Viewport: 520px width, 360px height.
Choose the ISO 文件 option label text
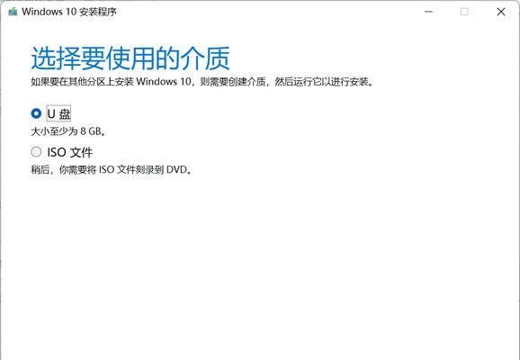click(70, 152)
